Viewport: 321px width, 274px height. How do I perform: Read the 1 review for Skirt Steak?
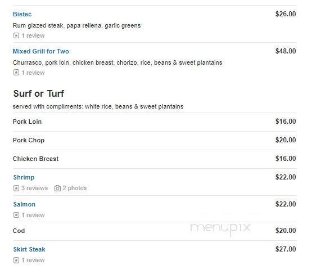(x=33, y=260)
